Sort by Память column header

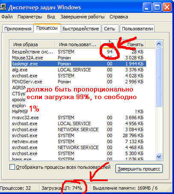[x=131, y=44]
